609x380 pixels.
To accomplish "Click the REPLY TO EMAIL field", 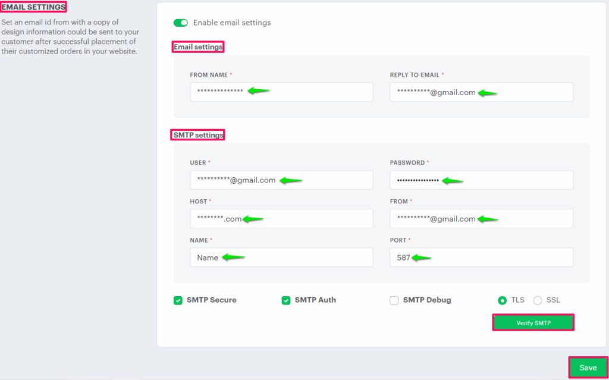I will click(x=481, y=92).
